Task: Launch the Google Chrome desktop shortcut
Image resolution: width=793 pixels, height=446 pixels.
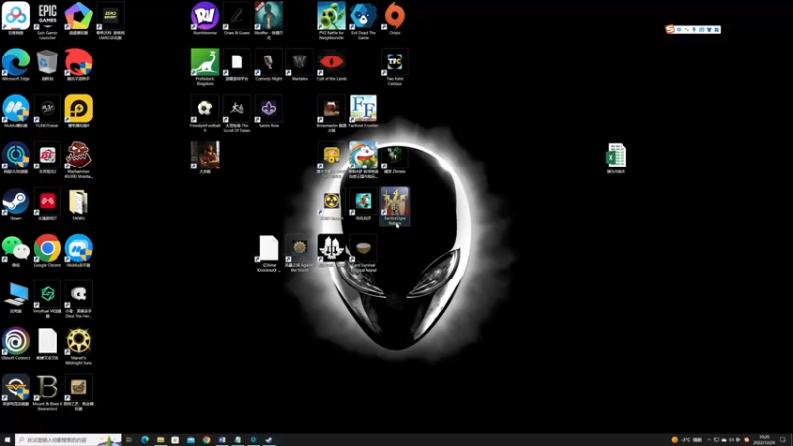Action: point(47,251)
